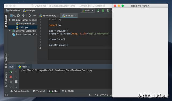The height and width of the screenshot is (101, 172).
Task: Click the app.MainLoop() line in the editor
Action: 58,45
